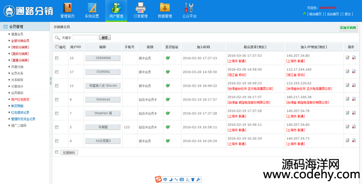Toggle select-all checkbox in 编号 header

click(56, 47)
